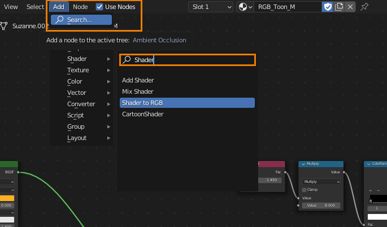Unlink material with the X icon
This screenshot has width=387, height=227.
(350, 7)
